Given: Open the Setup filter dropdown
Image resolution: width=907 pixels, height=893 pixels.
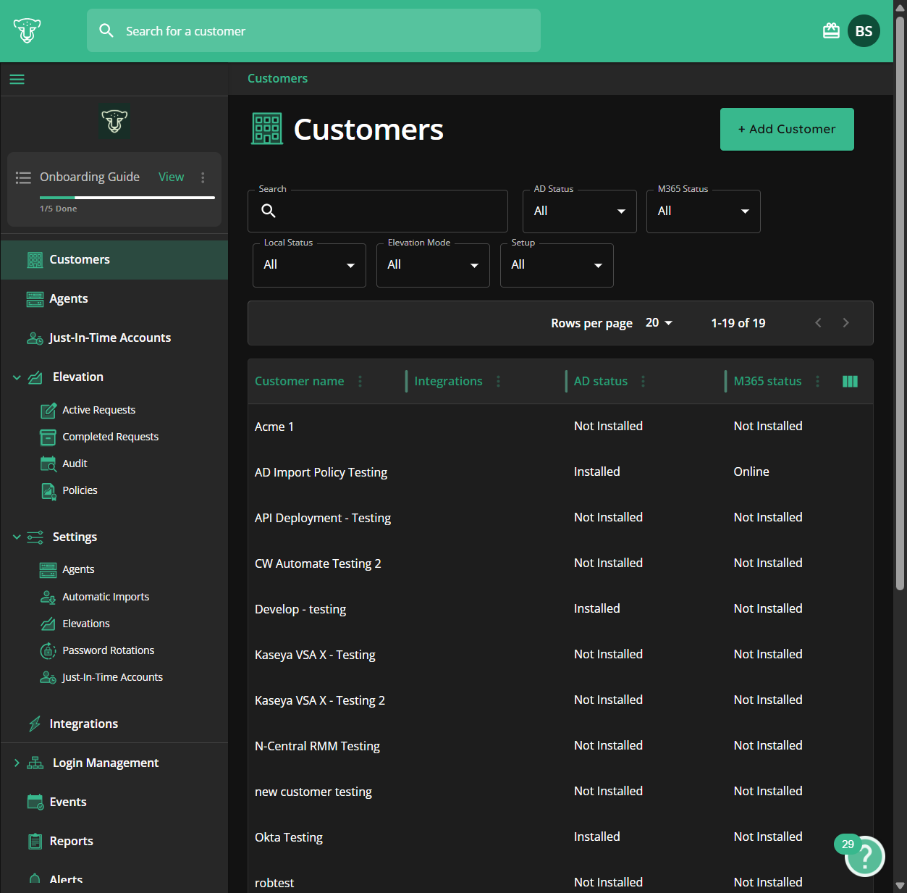Looking at the screenshot, I should pyautogui.click(x=557, y=265).
